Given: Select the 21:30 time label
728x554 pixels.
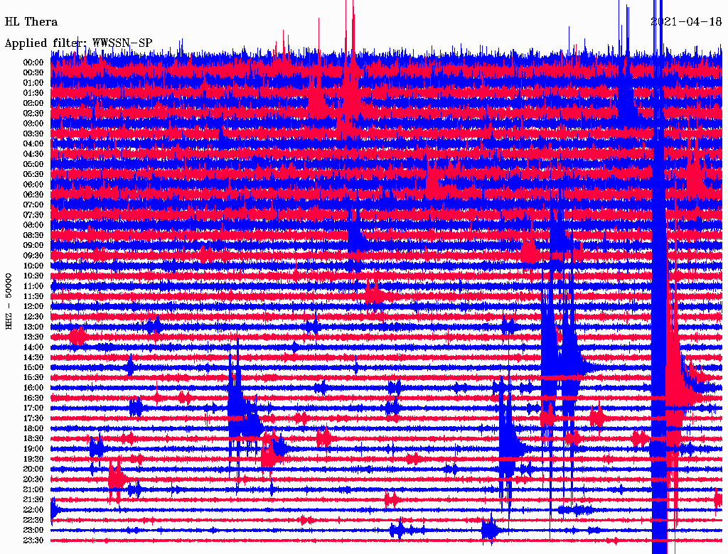Looking at the screenshot, I should 33,500.
